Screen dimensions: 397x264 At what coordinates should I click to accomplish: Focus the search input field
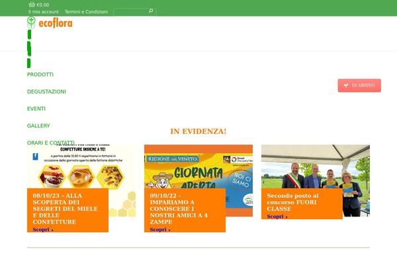(135, 12)
